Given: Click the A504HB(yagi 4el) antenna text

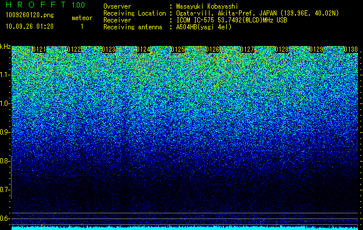Looking at the screenshot, I should point(204,27).
